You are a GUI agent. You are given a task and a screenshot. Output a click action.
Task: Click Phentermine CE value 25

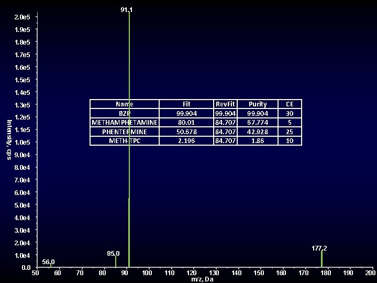(290, 132)
